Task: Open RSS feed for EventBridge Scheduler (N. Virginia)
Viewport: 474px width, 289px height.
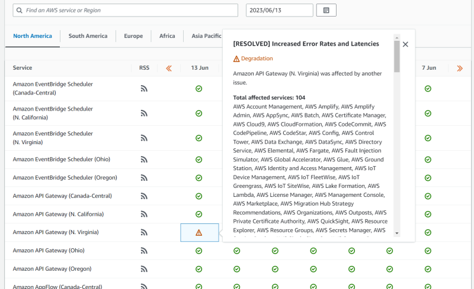Action: [144, 138]
